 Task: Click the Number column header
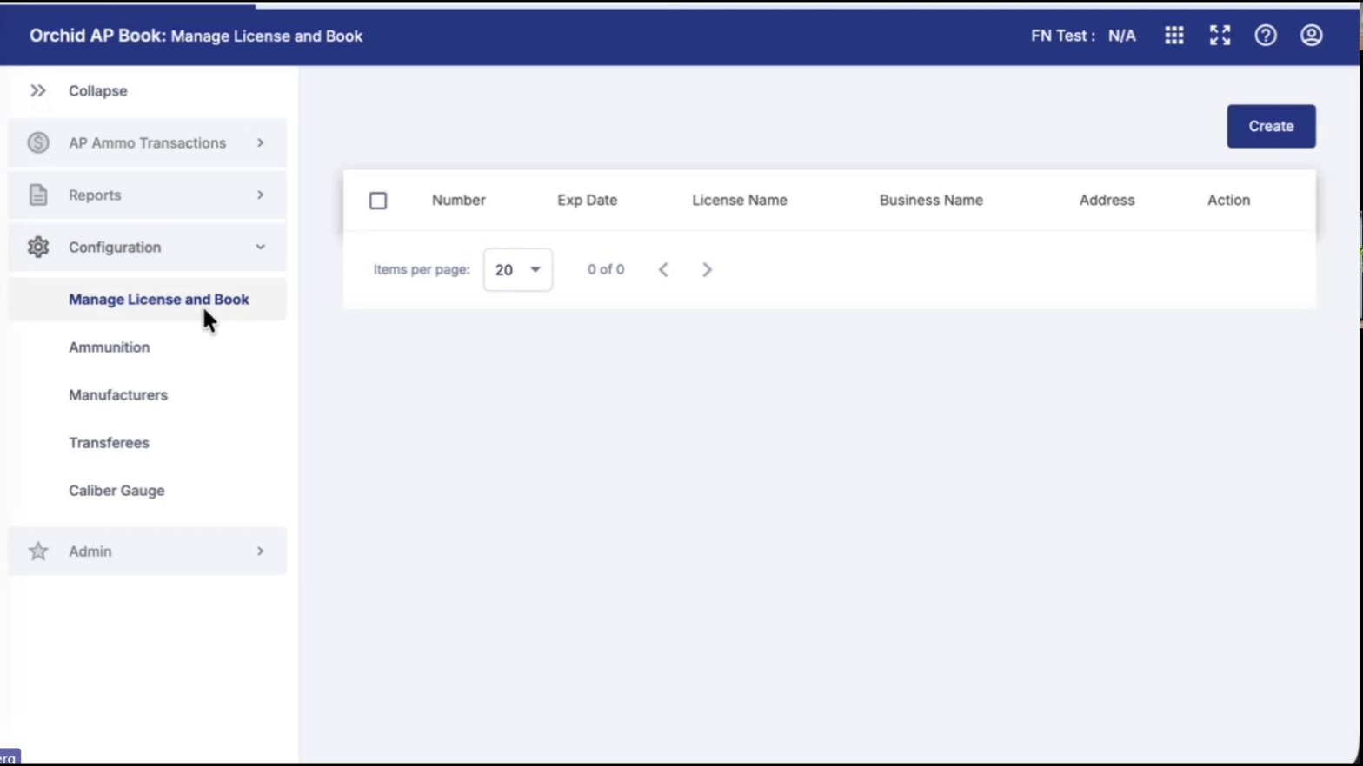pyautogui.click(x=458, y=200)
